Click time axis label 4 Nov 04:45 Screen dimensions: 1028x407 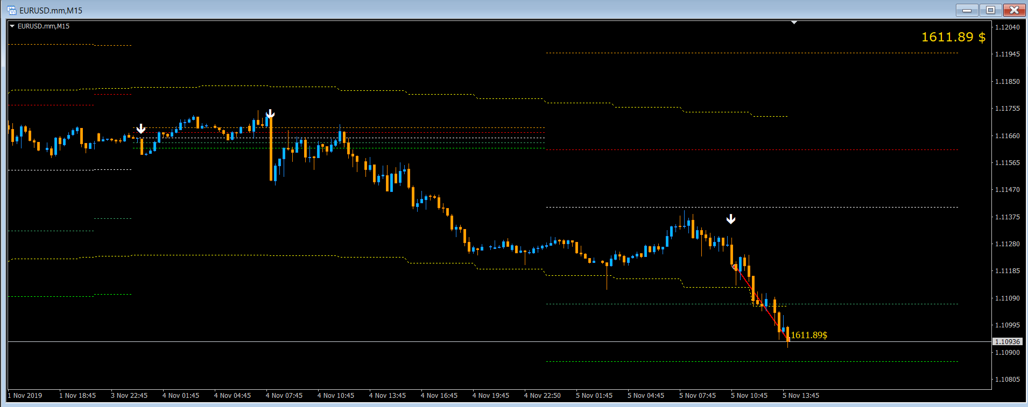point(233,396)
